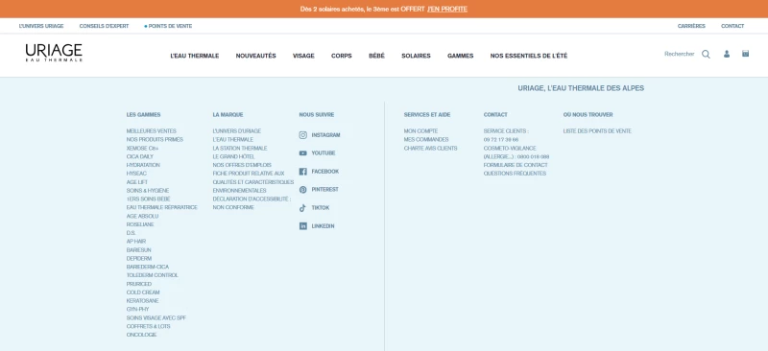Open the BARIÉSUN range link
Image resolution: width=768 pixels, height=351 pixels.
coord(138,250)
